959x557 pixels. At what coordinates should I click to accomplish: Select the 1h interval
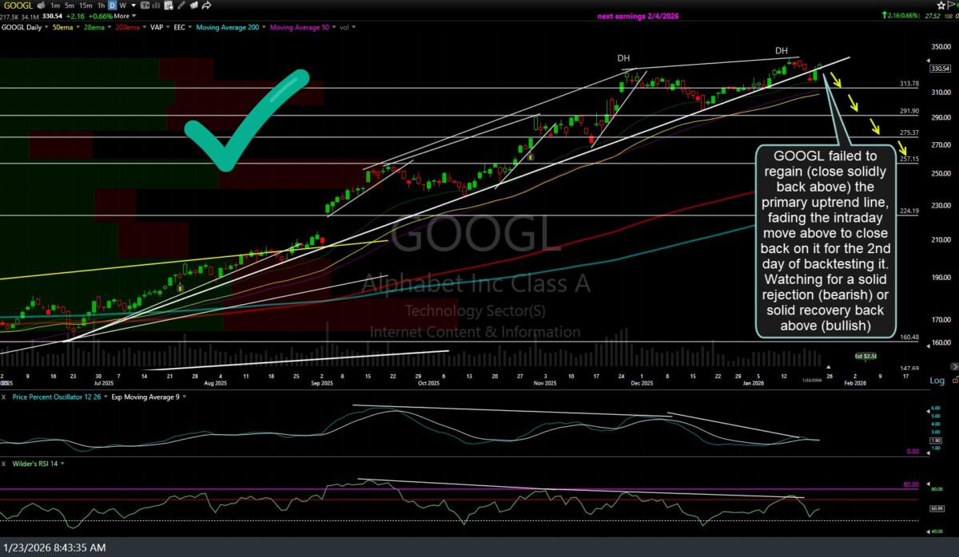pos(101,6)
